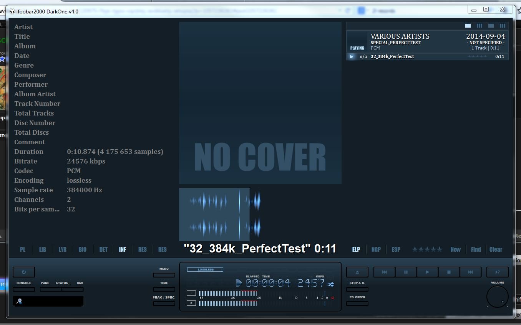Switch to the LYR tab

pyautogui.click(x=63, y=249)
